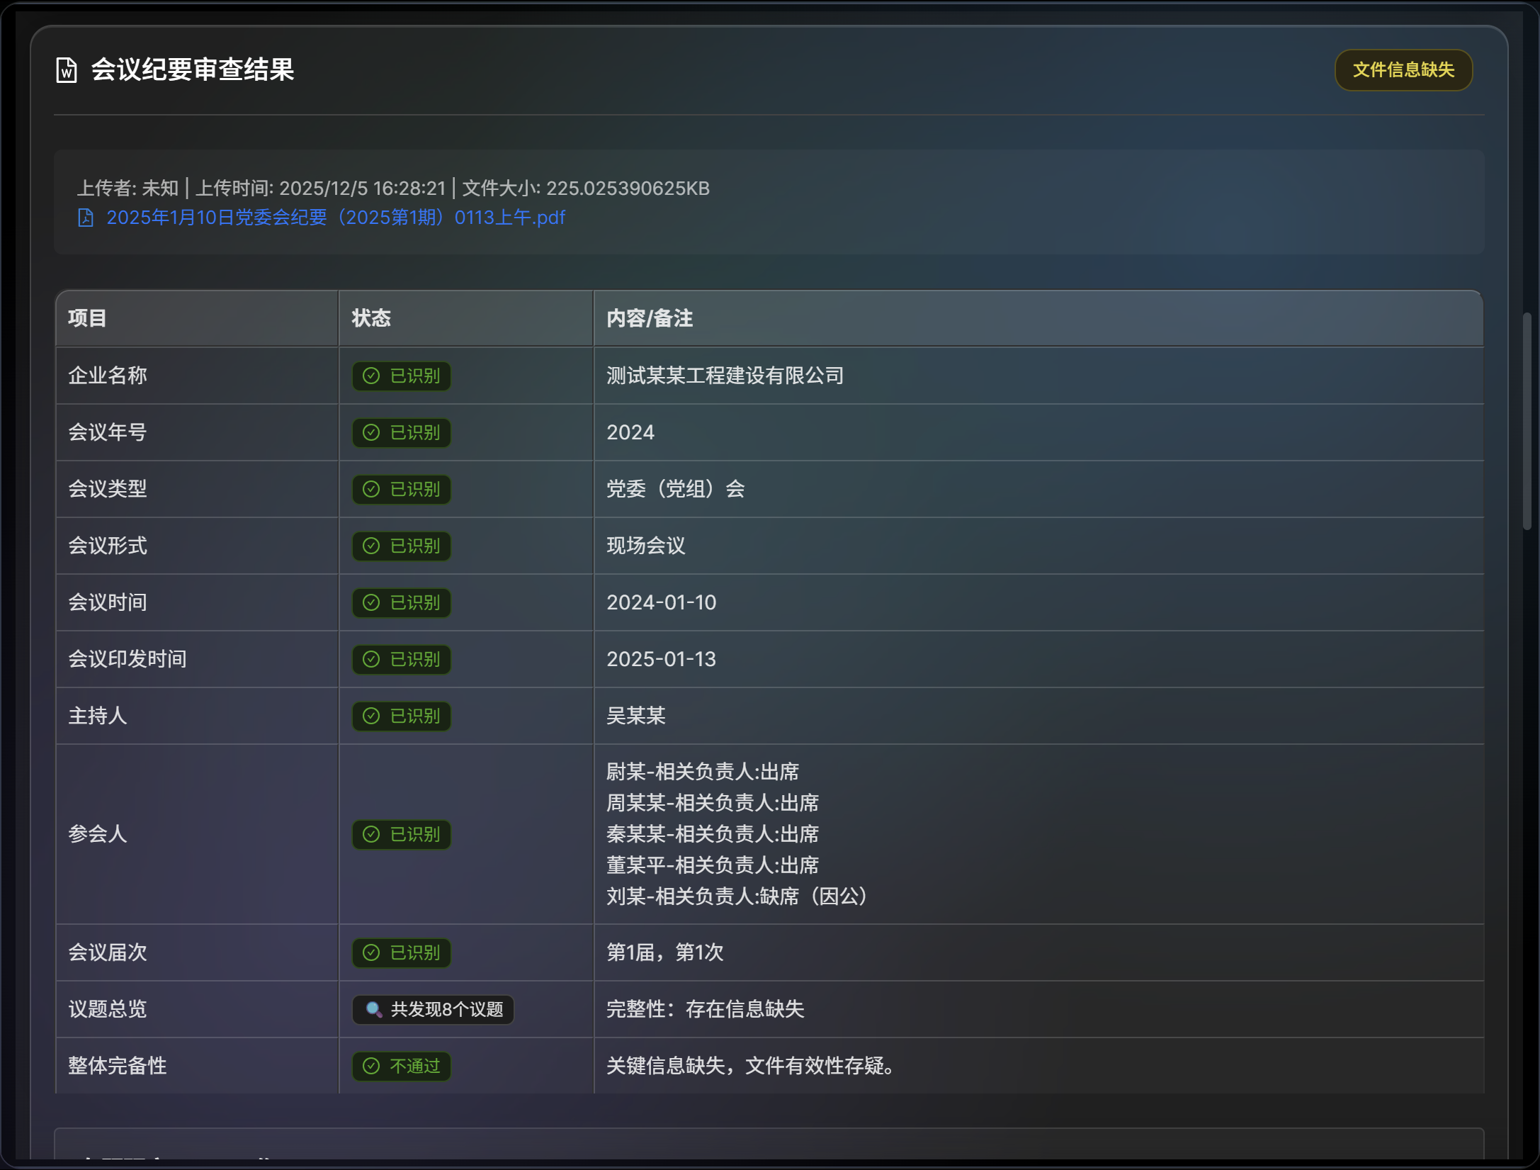Click the 文件信息缺失 status badge
Image resolution: width=1540 pixels, height=1170 pixels.
point(1403,70)
